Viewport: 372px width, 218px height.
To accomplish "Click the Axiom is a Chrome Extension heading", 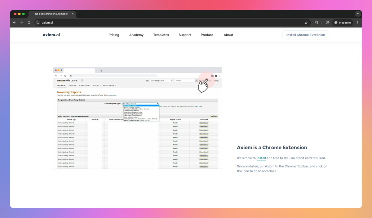I will [x=272, y=148].
